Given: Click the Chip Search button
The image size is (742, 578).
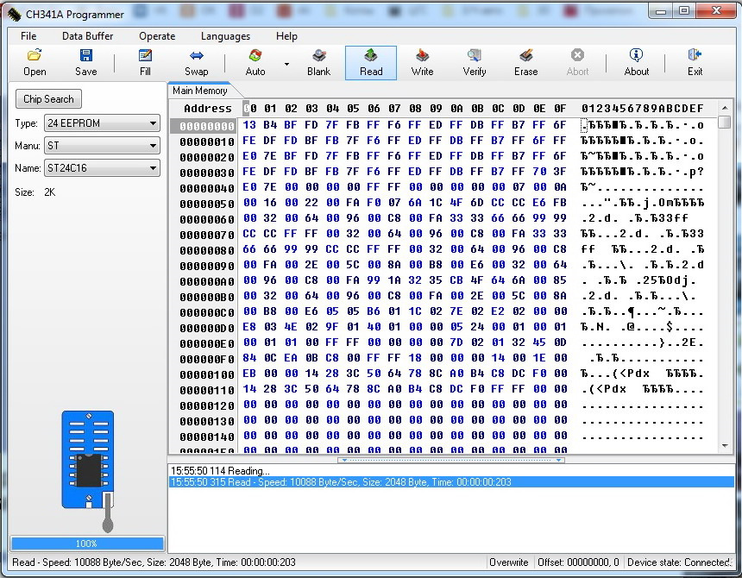Looking at the screenshot, I should tap(48, 99).
